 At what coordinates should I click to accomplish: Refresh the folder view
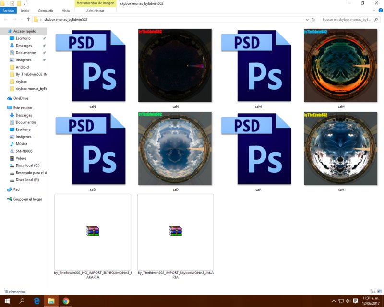click(x=313, y=20)
